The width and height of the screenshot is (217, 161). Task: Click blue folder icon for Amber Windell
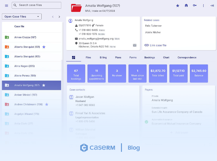7,95
